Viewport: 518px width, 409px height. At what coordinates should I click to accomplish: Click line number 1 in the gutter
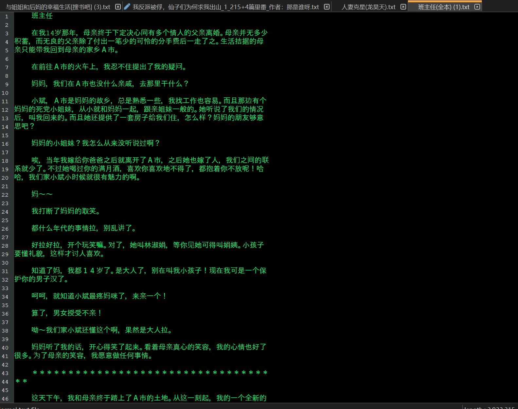pyautogui.click(x=7, y=16)
